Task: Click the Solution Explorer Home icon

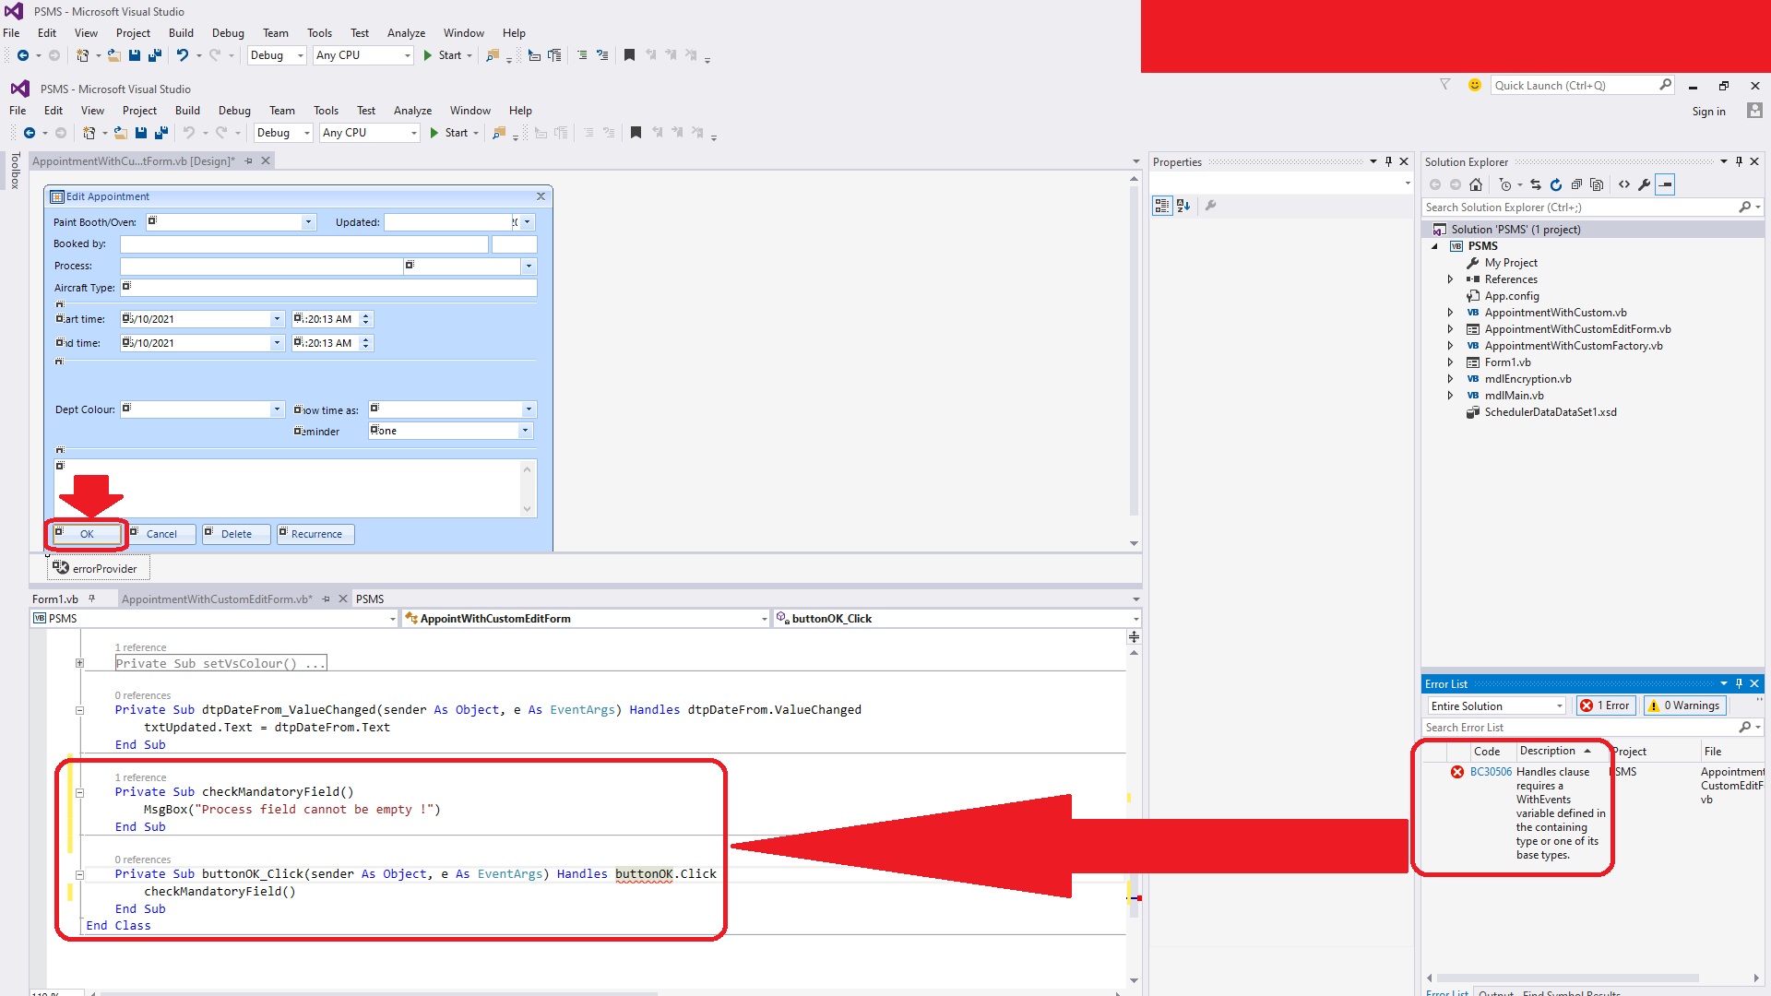Action: point(1476,184)
